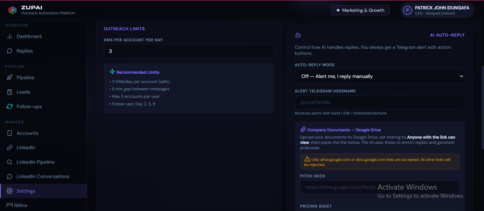Click the DMs per account per day field
484x211 pixels.
point(189,51)
